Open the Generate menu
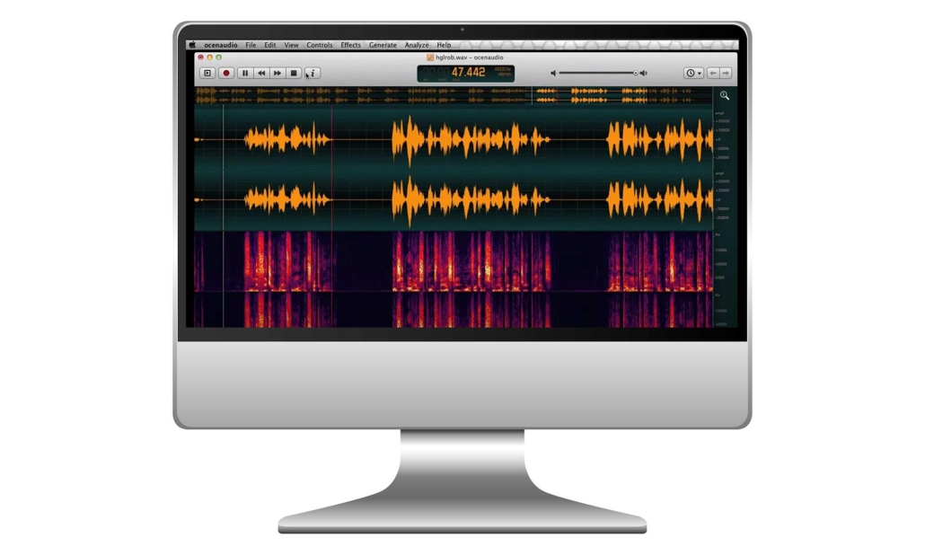925x555 pixels. pyautogui.click(x=383, y=44)
